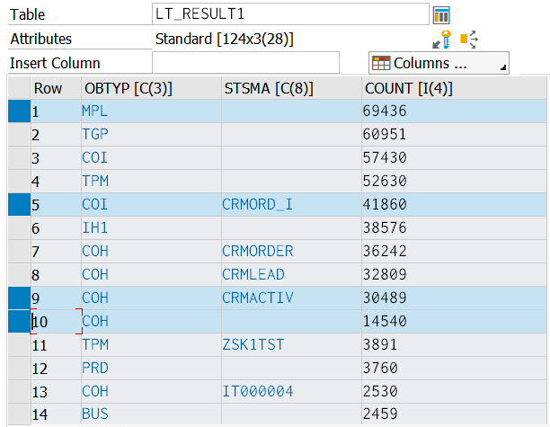Click the count value 36242
Image resolution: width=550 pixels, height=427 pixels.
454,251
